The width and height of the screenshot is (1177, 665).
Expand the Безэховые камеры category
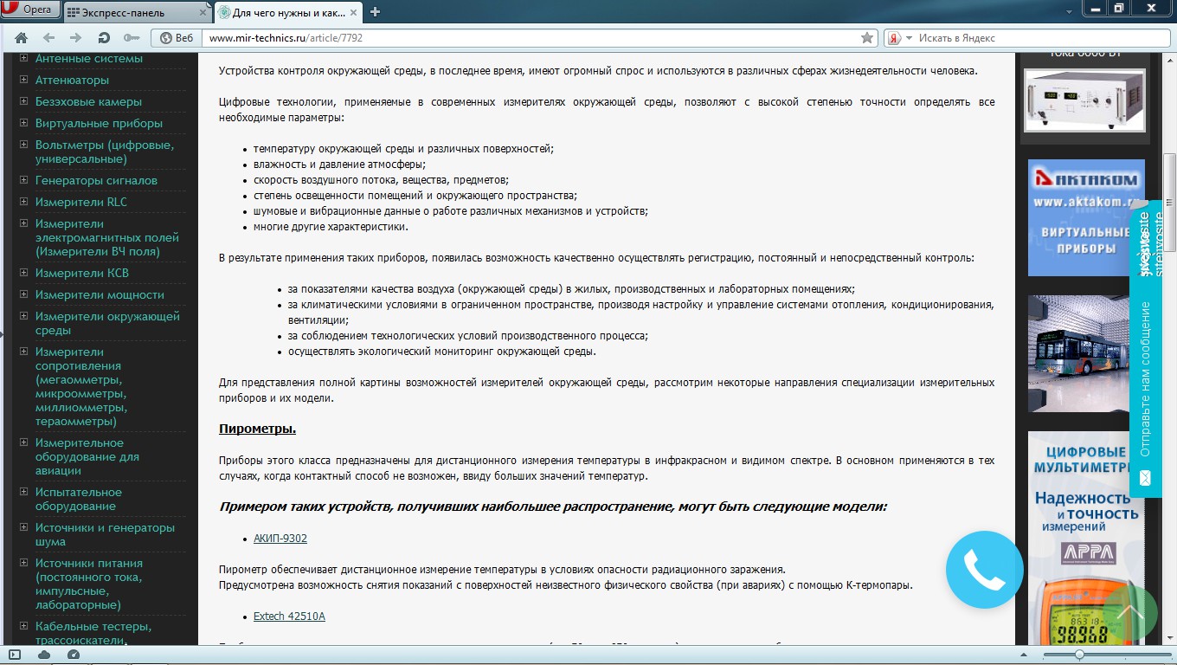coord(23,101)
